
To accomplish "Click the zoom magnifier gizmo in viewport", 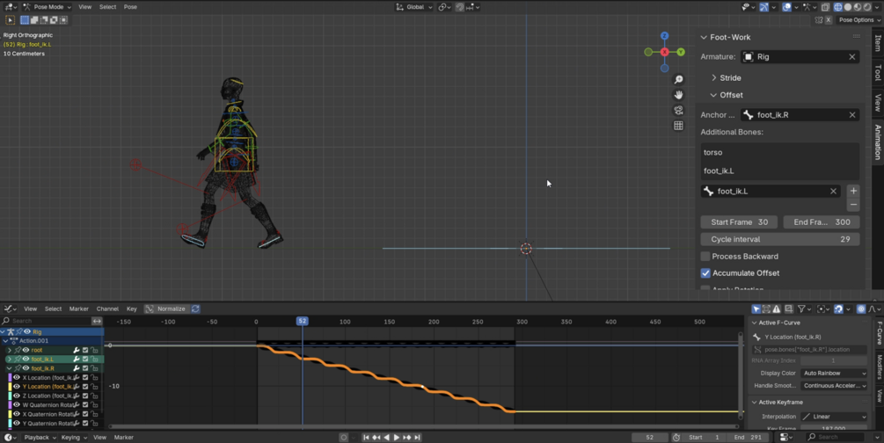I will [x=678, y=79].
